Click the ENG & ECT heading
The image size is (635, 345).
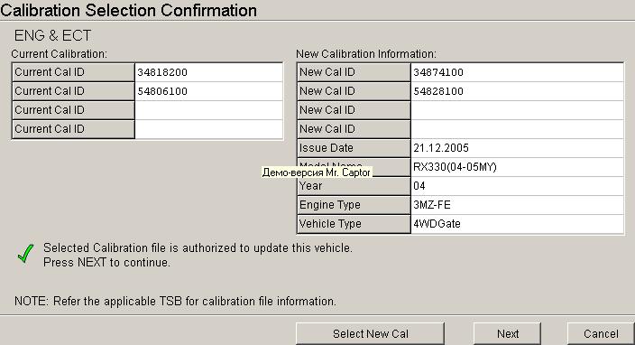tap(52, 36)
